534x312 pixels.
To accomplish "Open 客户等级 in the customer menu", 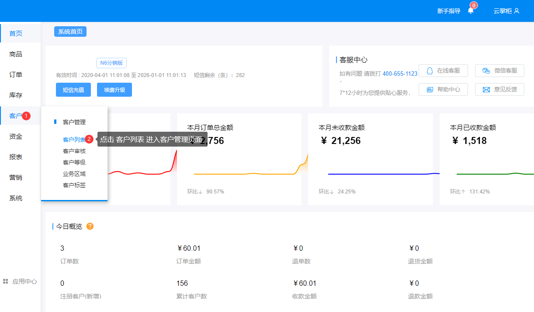I will coord(74,162).
